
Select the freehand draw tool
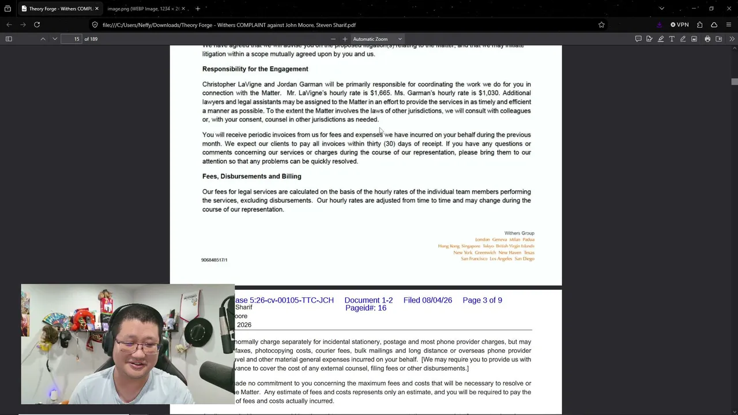coord(683,39)
